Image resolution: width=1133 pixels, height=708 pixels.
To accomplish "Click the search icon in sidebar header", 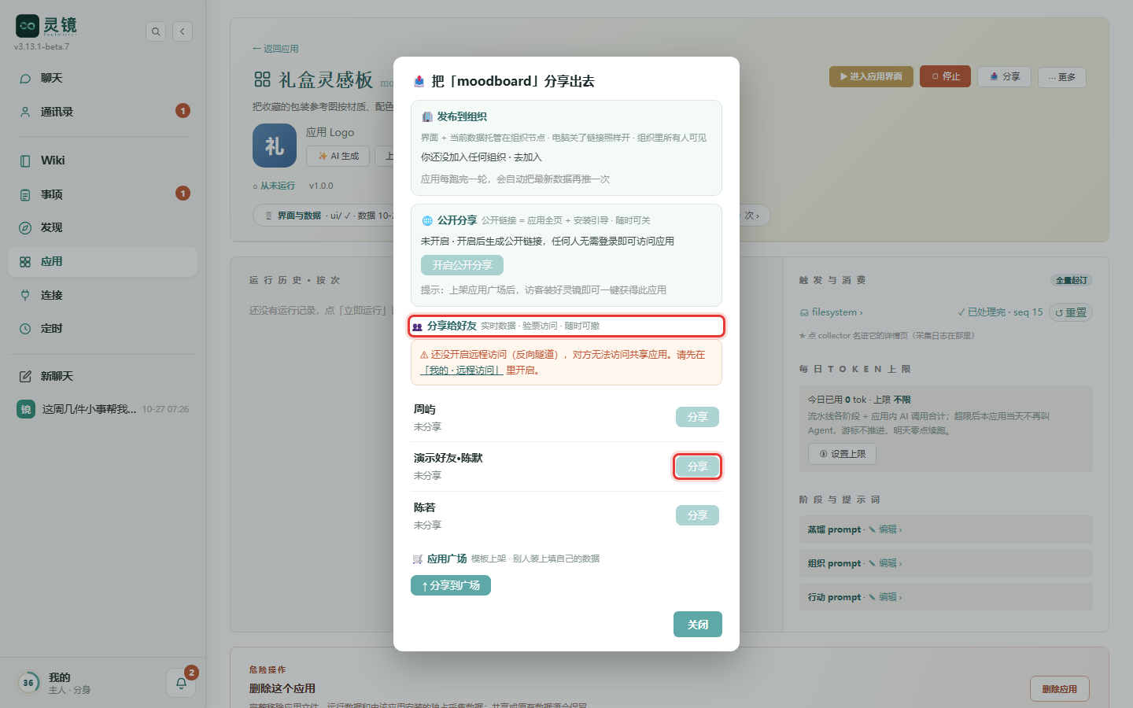I will click(x=156, y=31).
